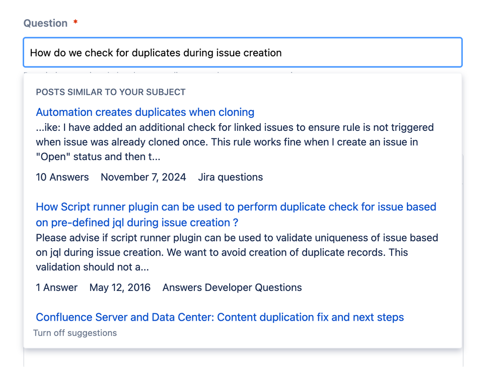
Task: Click the 'Jira questions' category label
Action: (x=230, y=177)
